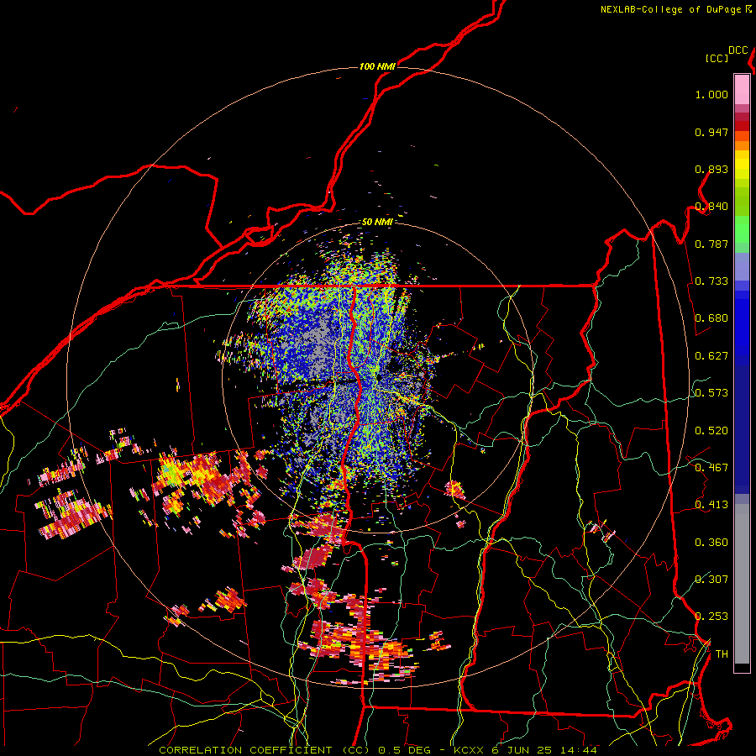Click the light pink top color bar segment
This screenshot has width=756, height=756.
coord(742,89)
